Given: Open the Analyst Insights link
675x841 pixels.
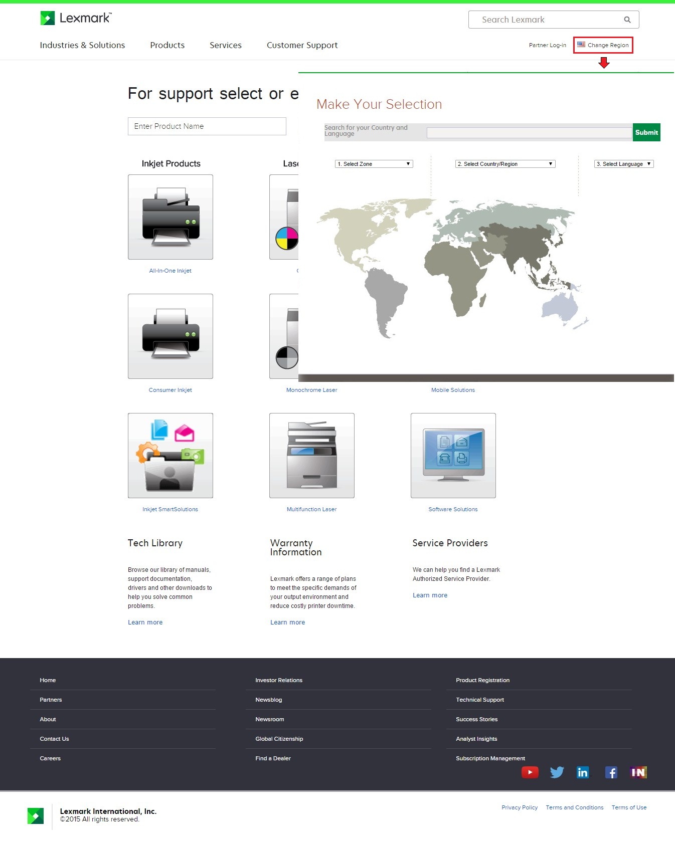Looking at the screenshot, I should coord(476,739).
